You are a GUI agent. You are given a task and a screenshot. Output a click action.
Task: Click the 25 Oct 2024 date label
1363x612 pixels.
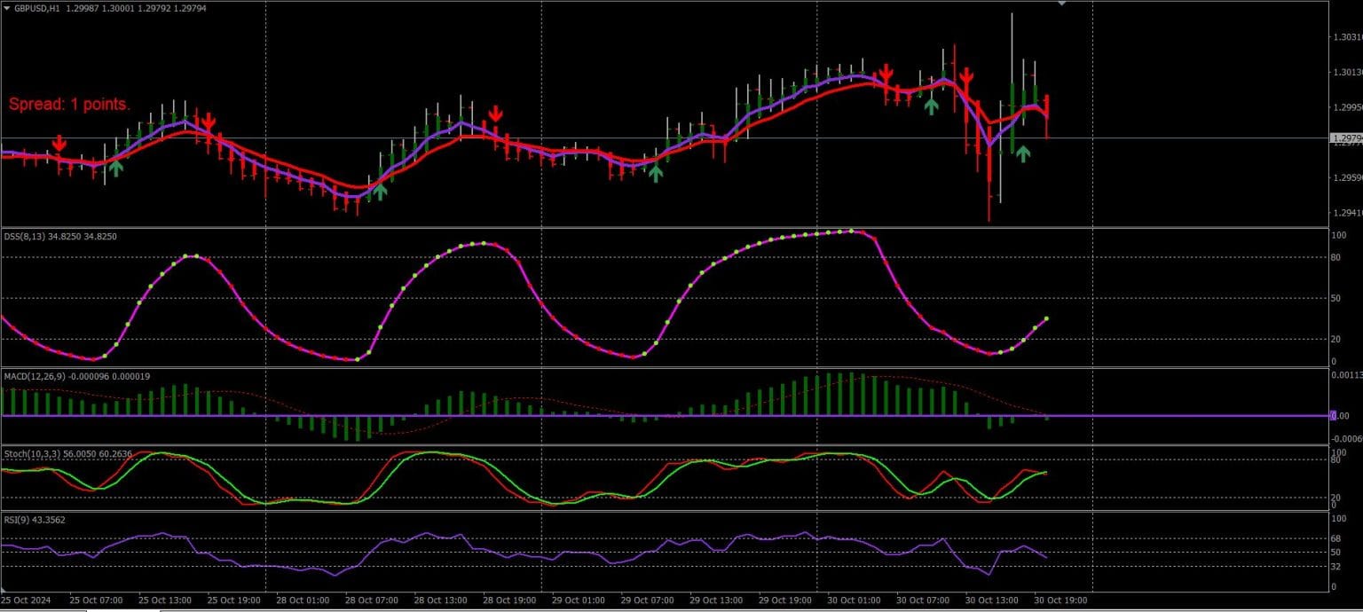click(28, 600)
